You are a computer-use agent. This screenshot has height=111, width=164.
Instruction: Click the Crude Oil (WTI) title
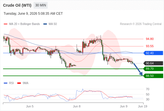click(x=17, y=5)
